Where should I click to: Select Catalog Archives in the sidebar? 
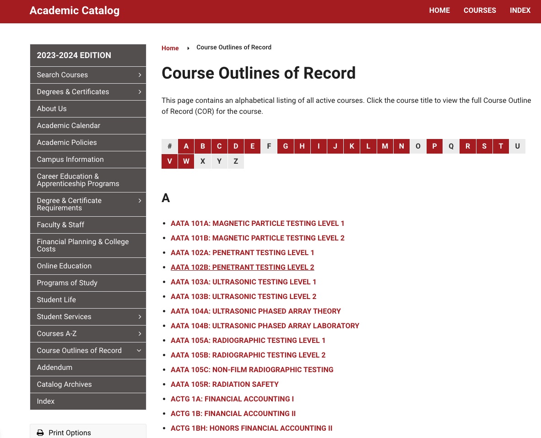click(65, 385)
